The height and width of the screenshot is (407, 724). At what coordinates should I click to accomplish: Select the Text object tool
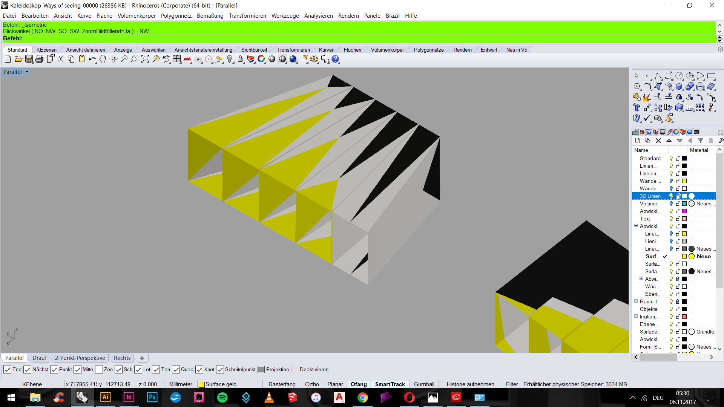tap(637, 108)
